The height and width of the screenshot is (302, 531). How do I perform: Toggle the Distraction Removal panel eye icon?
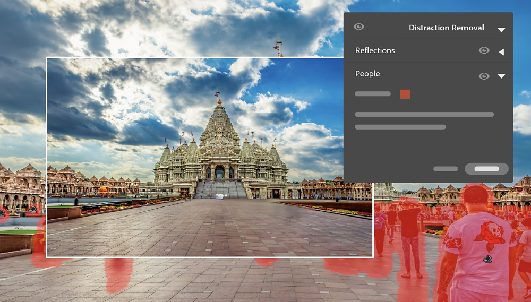pyautogui.click(x=359, y=27)
